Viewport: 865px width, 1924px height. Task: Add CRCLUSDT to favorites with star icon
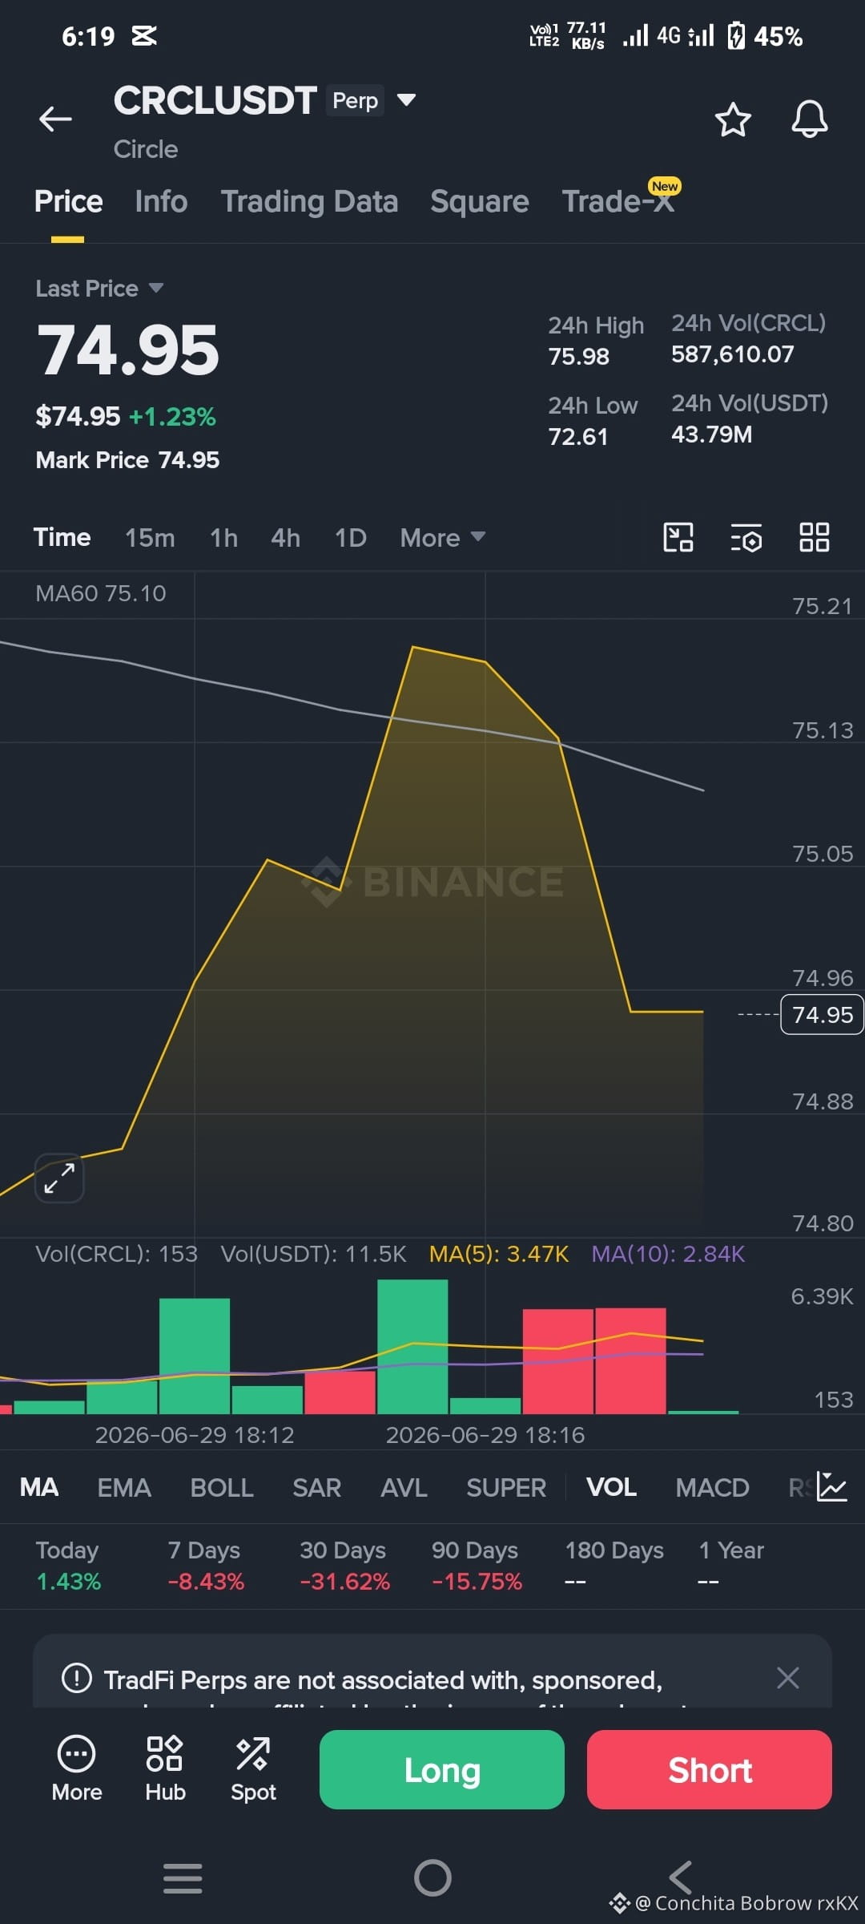coord(732,119)
